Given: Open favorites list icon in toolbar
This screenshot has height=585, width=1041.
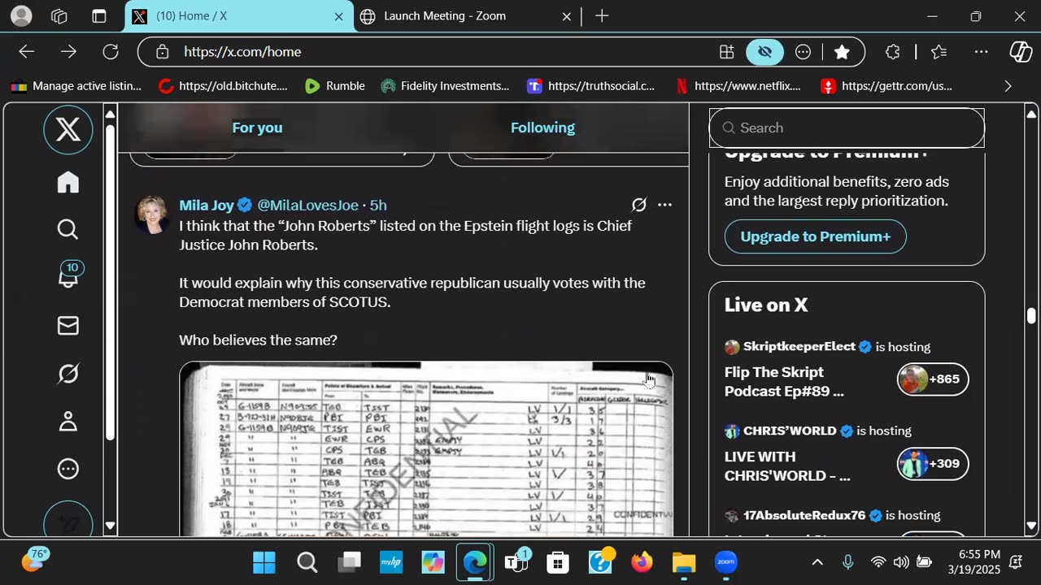Looking at the screenshot, I should 939,52.
